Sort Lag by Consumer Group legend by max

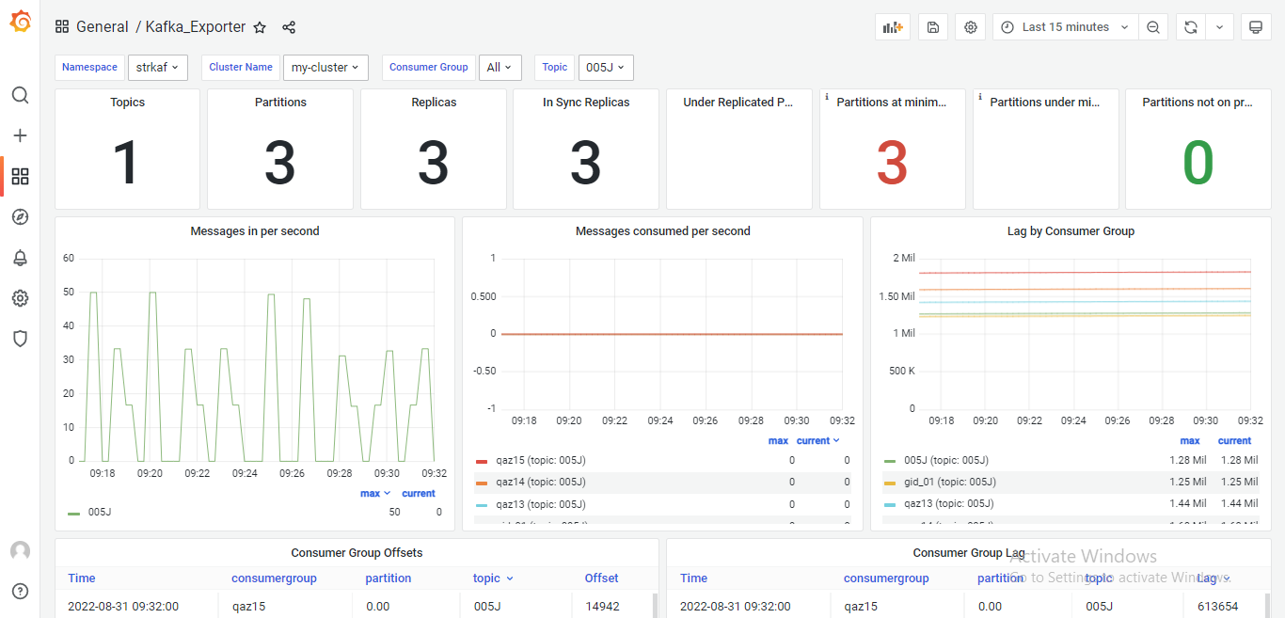1190,440
